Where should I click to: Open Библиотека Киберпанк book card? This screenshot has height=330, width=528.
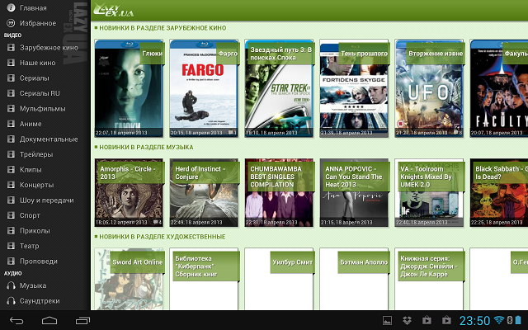[x=204, y=279]
